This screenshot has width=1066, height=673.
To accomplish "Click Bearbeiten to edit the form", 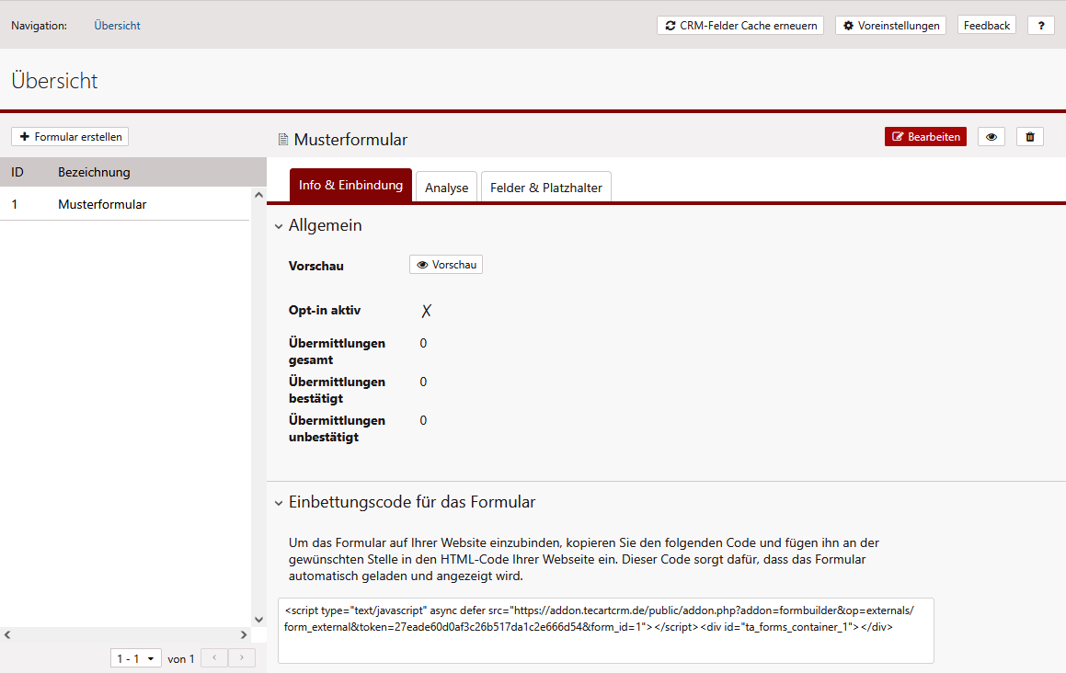I will [x=925, y=137].
